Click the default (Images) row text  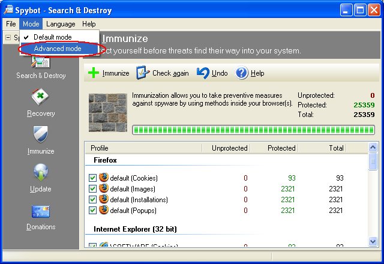coord(133,189)
